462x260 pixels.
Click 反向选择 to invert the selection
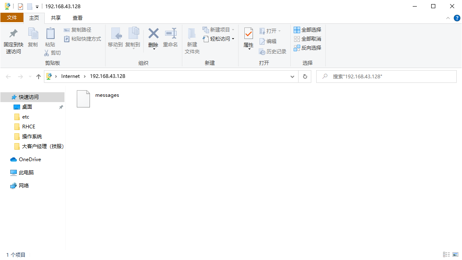click(308, 47)
